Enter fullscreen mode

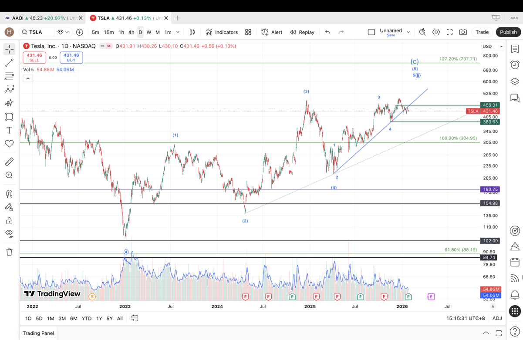[x=449, y=32]
